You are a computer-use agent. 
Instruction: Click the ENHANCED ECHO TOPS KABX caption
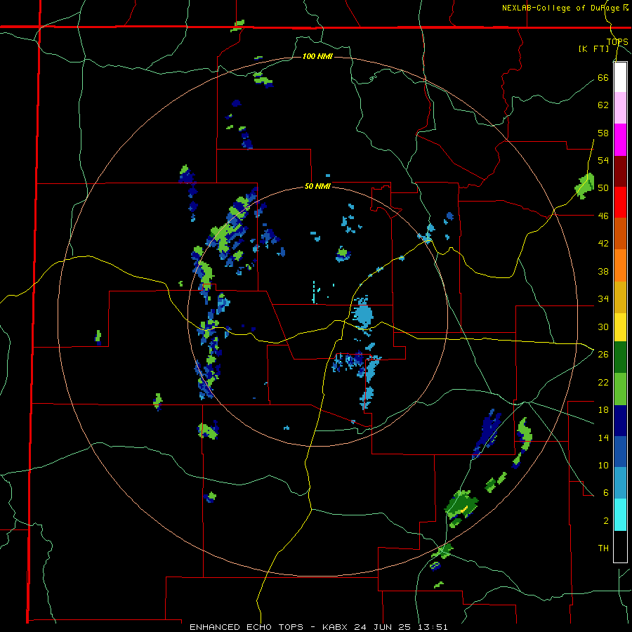318,627
